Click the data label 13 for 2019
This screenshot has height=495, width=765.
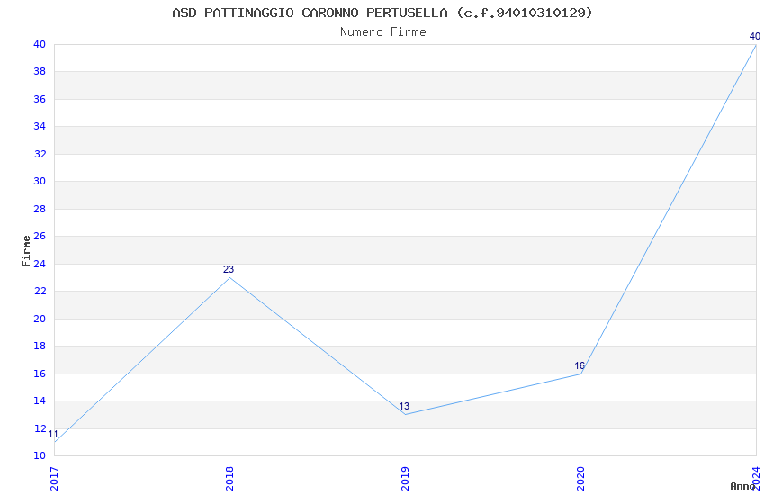(x=404, y=406)
